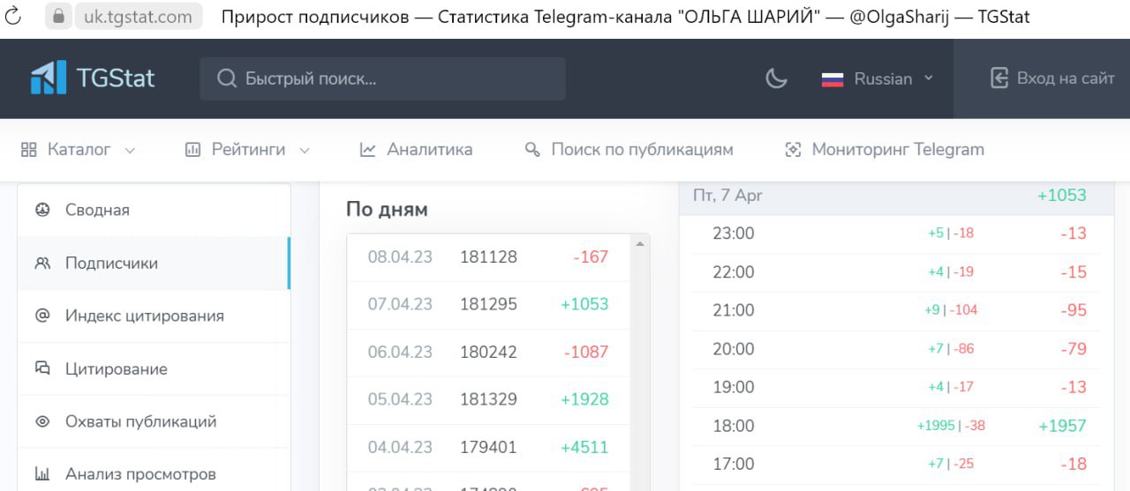Click the Аналитика line graph icon
Image resolution: width=1130 pixels, height=491 pixels.
coord(368,150)
